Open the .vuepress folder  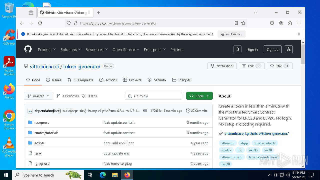click(42, 122)
